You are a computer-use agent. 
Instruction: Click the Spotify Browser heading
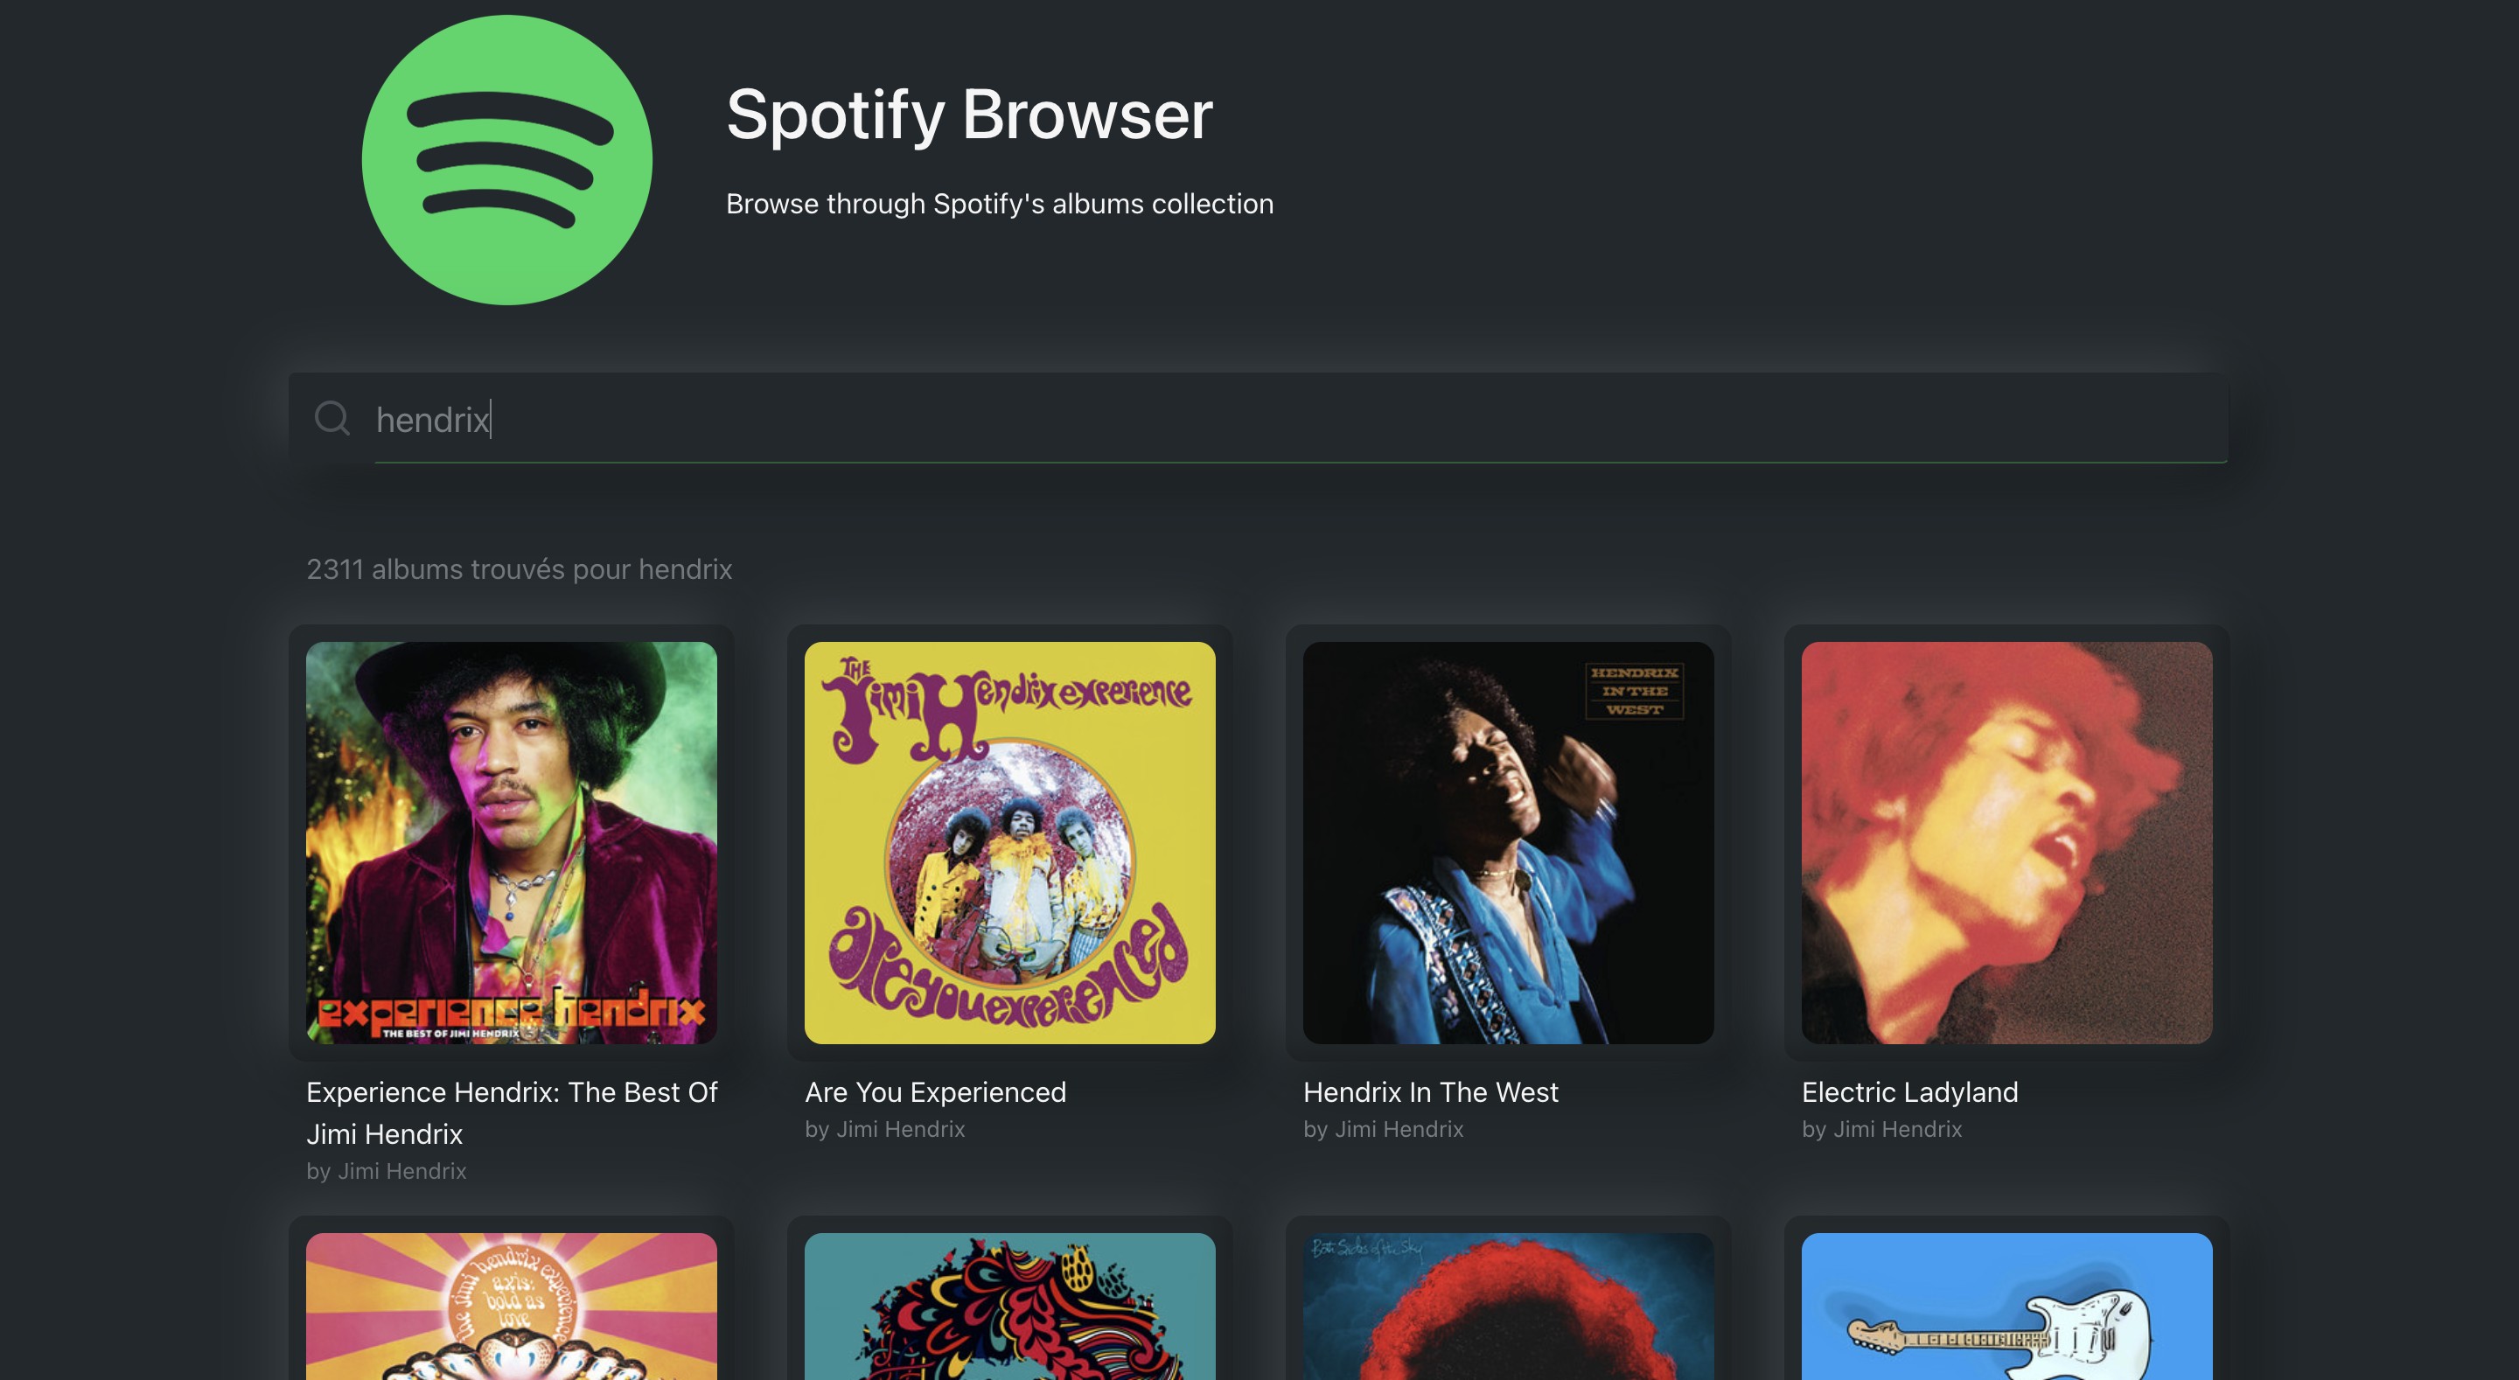tap(967, 117)
